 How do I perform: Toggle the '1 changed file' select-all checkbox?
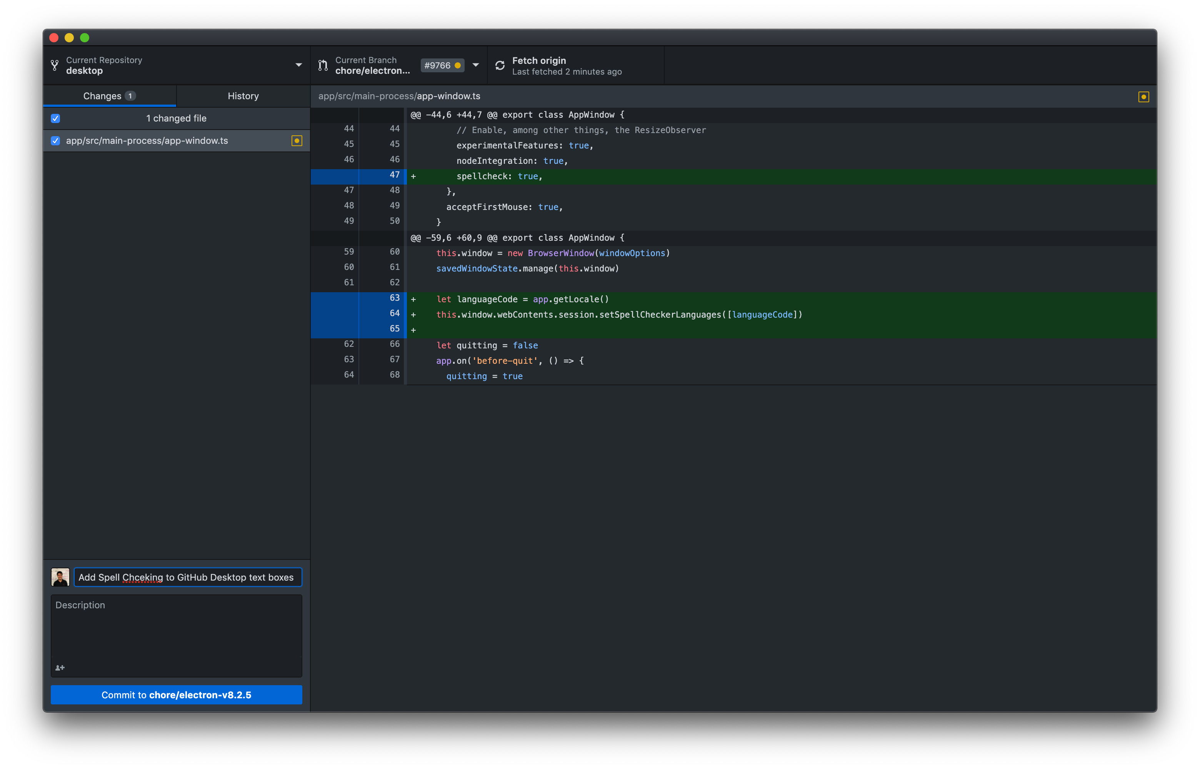click(55, 118)
